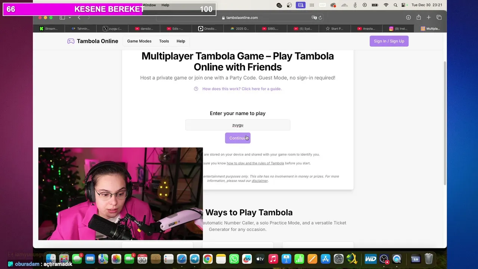Click the Wi-Fi status icon in menu bar

pyautogui.click(x=386, y=5)
